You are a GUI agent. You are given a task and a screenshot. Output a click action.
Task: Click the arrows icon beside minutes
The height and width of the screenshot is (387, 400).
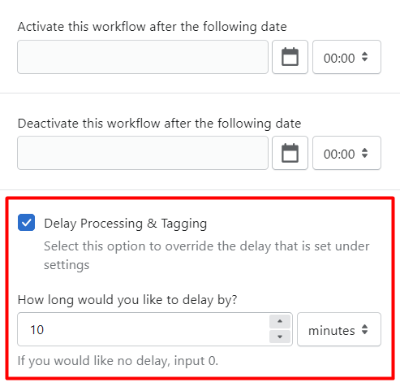pos(364,329)
